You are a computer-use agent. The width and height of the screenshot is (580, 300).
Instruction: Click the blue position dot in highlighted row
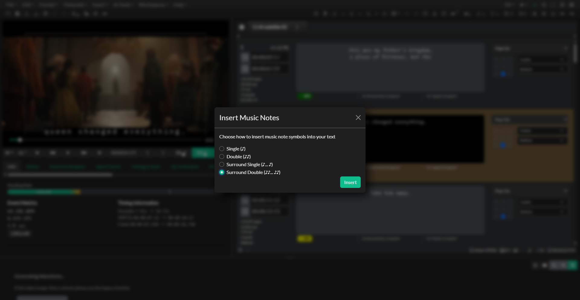tap(503, 145)
